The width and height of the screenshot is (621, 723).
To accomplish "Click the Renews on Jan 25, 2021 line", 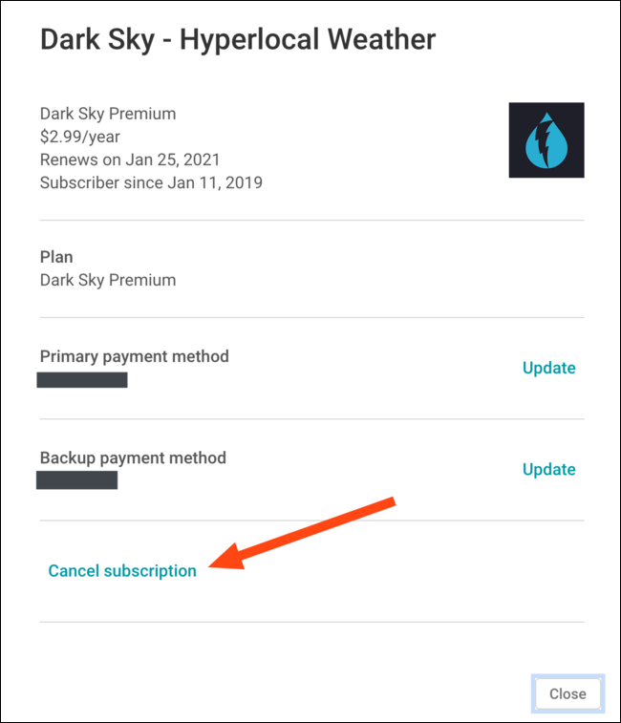I will (130, 159).
